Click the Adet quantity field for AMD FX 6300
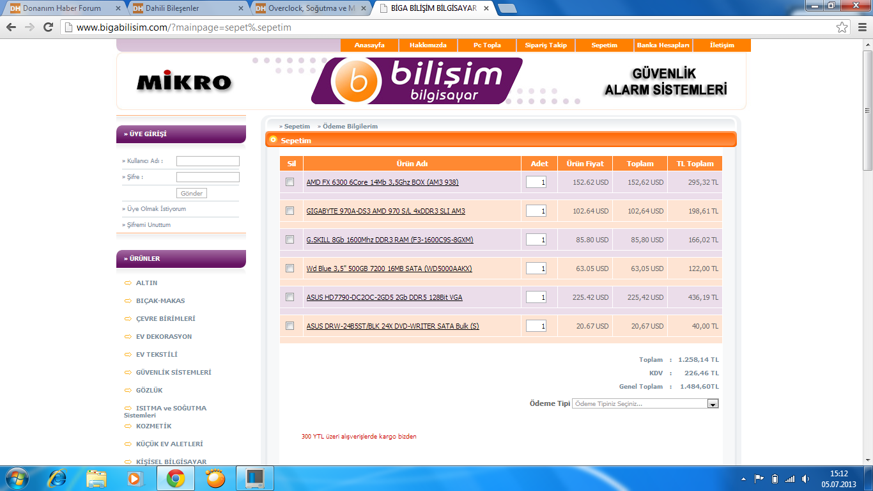Viewport: 873px width, 491px height. tap(536, 182)
